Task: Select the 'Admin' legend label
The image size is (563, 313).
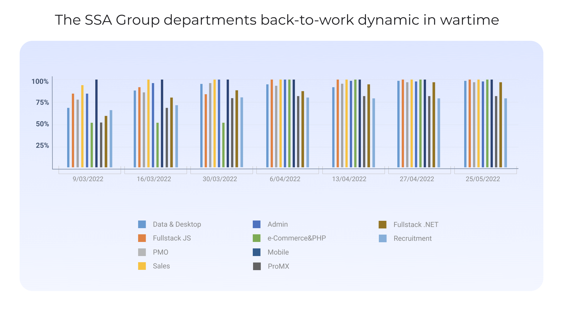Action: [277, 224]
